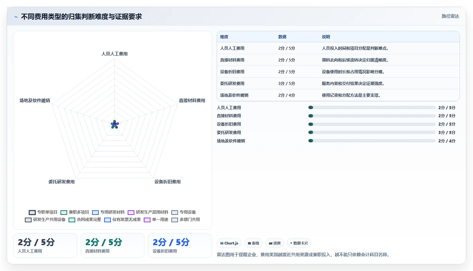Click the 维度 table column header
The width and height of the screenshot is (473, 271).
pyautogui.click(x=224, y=37)
